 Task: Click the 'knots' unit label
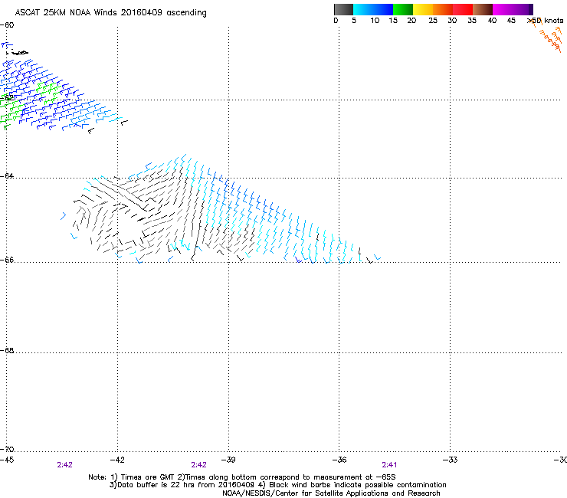pyautogui.click(x=554, y=21)
